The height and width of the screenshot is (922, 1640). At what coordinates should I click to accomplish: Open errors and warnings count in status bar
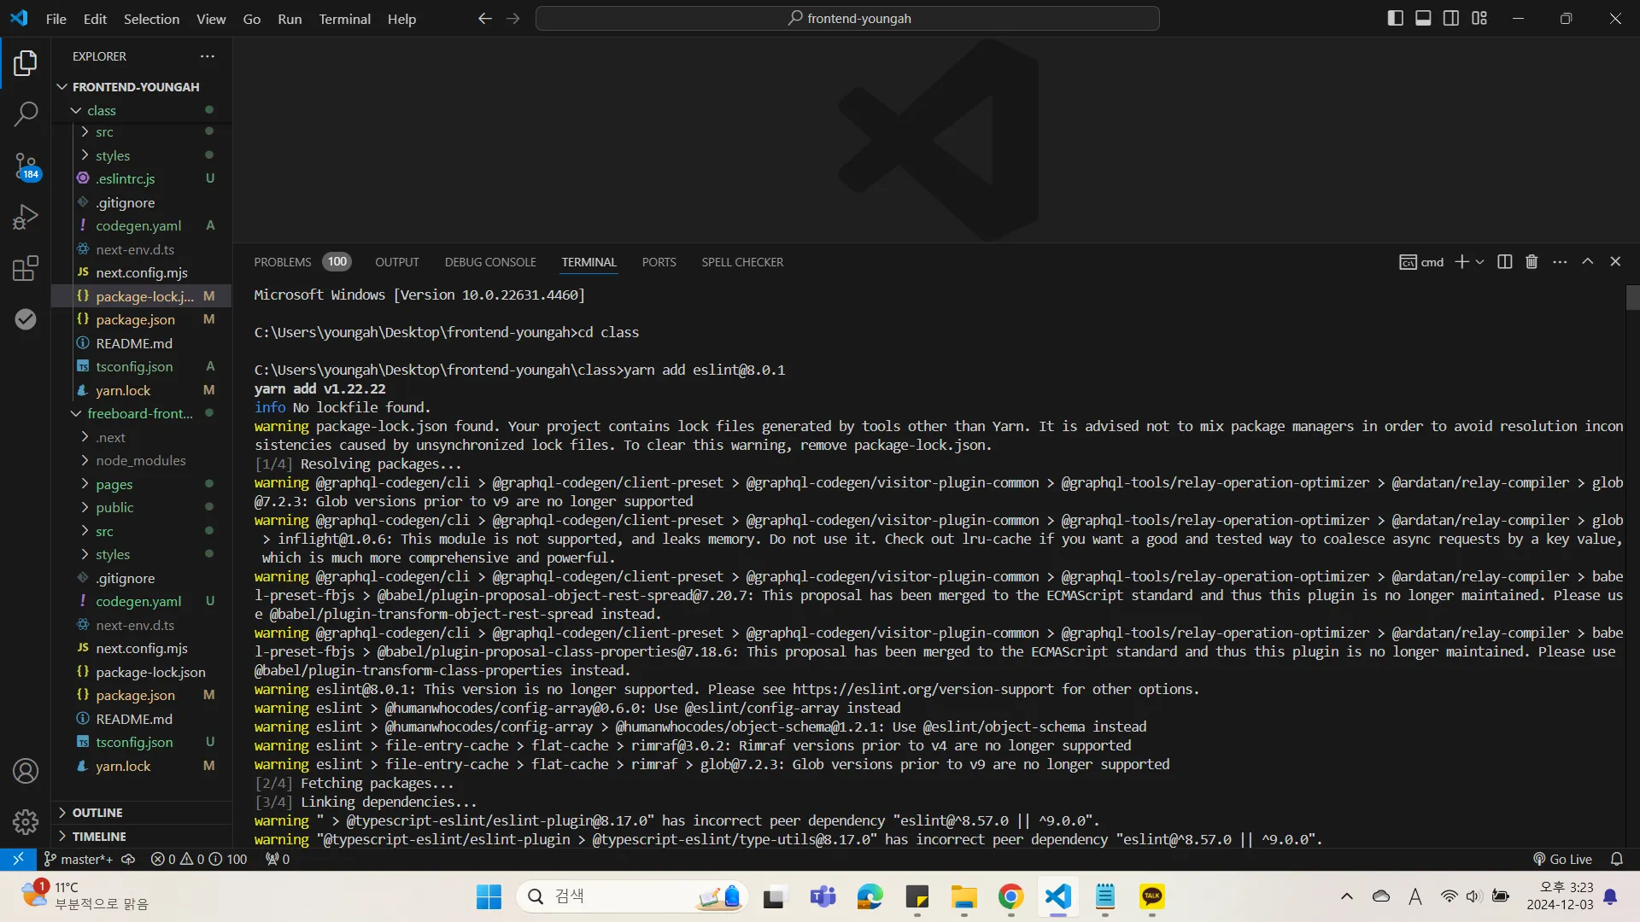tap(198, 860)
